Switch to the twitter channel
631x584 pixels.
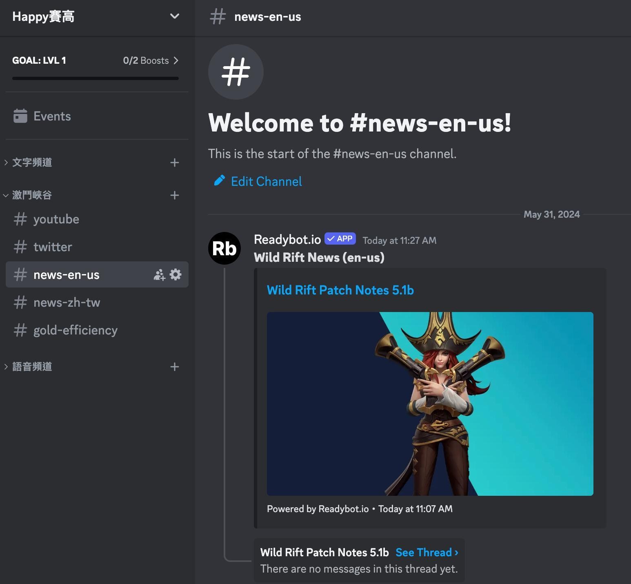[x=52, y=247]
